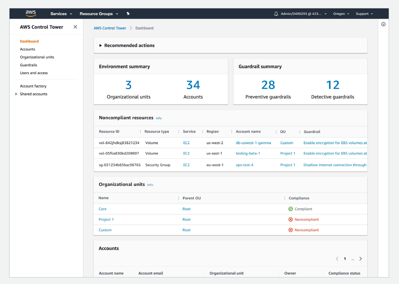Go to previous page of Accounts table
The height and width of the screenshot is (284, 399).
337,259
